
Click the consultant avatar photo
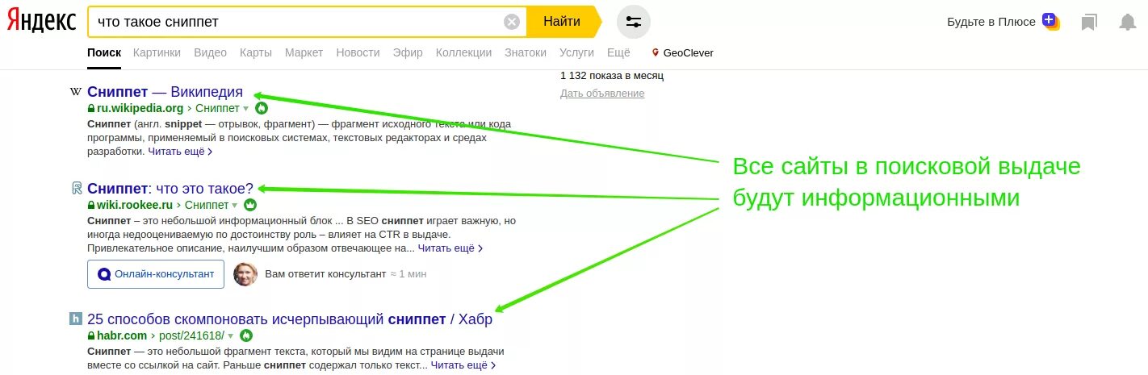tap(245, 274)
